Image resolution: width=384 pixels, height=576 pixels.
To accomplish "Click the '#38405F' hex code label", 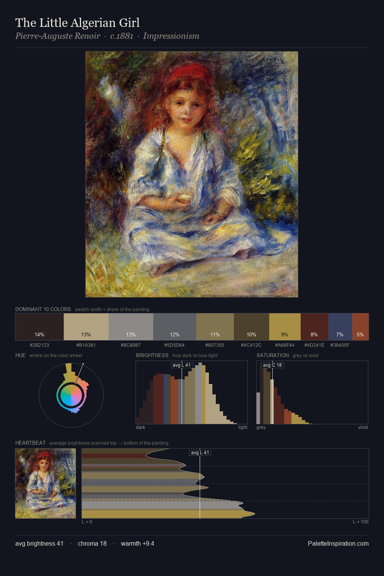I will (340, 345).
